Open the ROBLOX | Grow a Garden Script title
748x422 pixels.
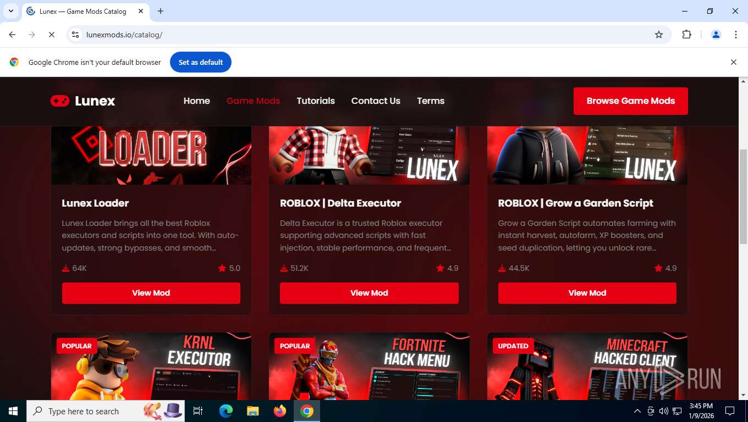click(x=575, y=203)
